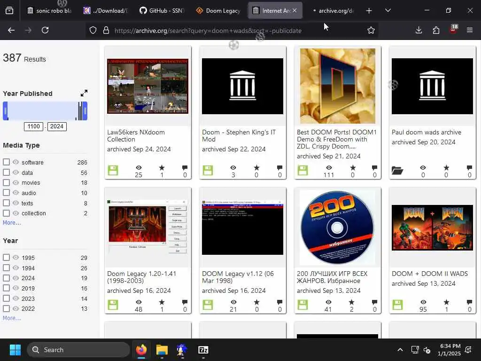Switch to the archive.org/d tab

(332, 11)
